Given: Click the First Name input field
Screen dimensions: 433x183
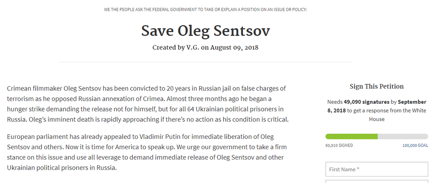Looking at the screenshot, I should click(x=376, y=169).
